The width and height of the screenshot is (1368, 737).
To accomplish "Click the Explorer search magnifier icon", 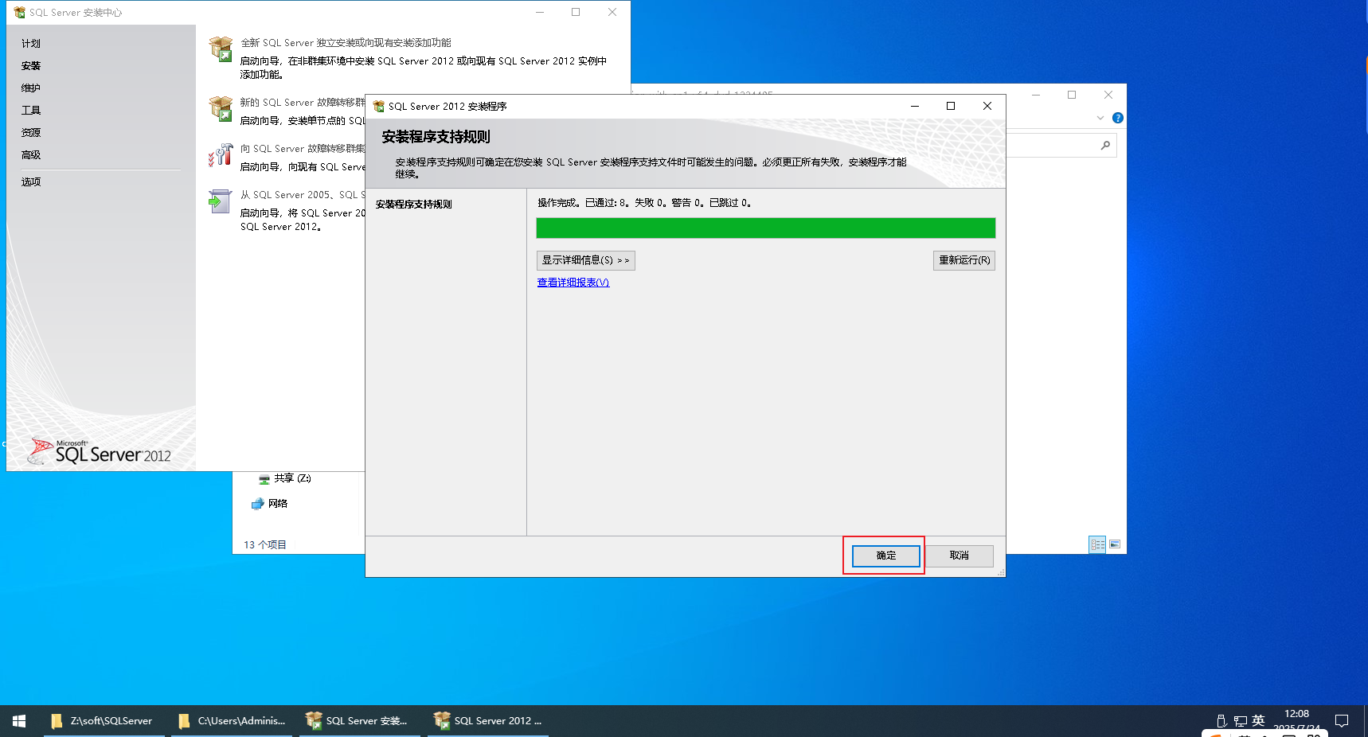I will click(1105, 146).
